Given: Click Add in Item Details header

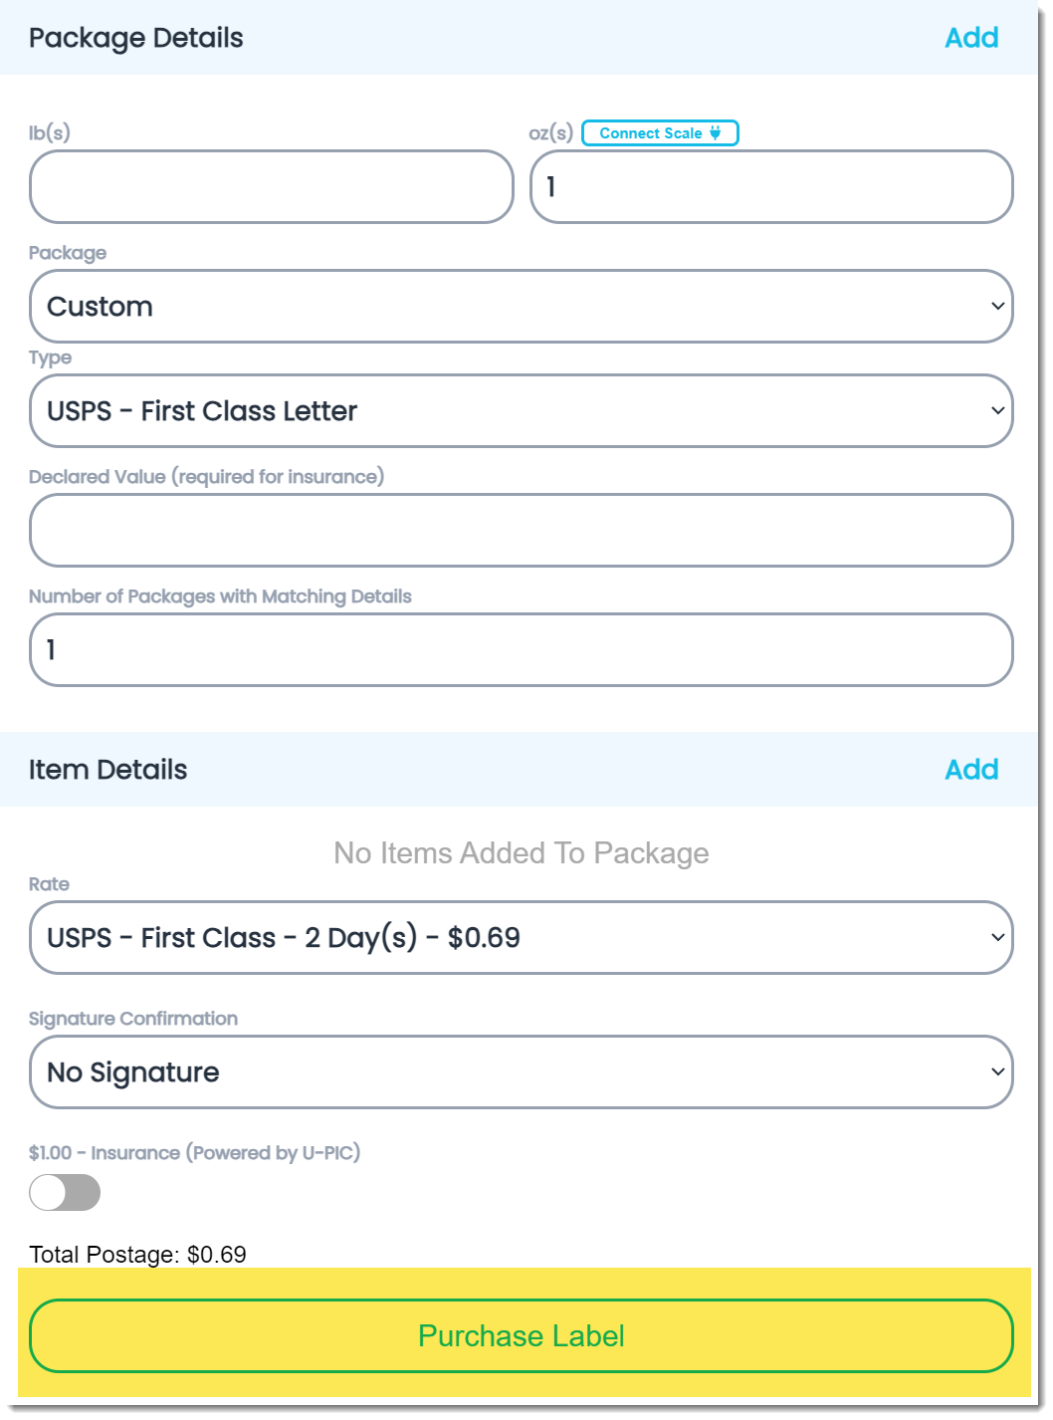Looking at the screenshot, I should [x=971, y=770].
